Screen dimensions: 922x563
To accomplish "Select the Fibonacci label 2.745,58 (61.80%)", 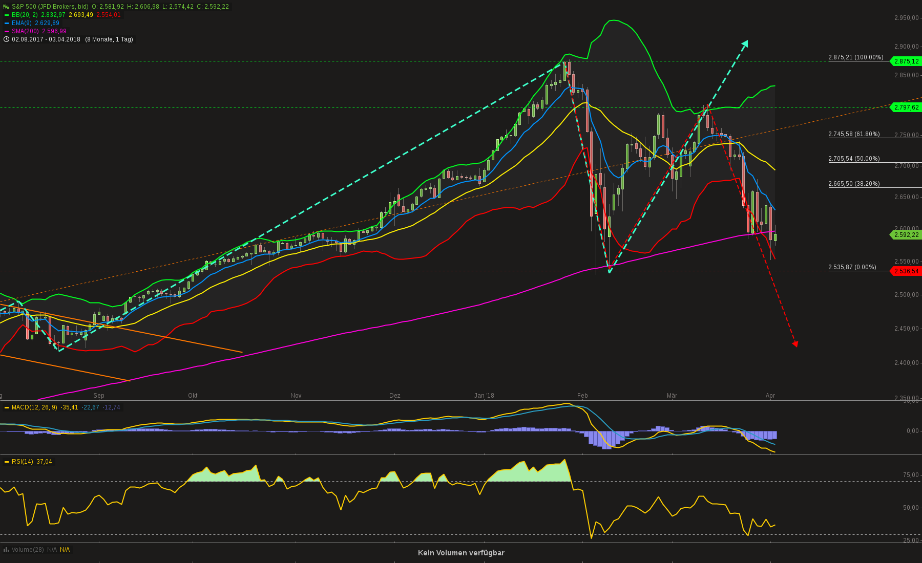I will point(854,134).
